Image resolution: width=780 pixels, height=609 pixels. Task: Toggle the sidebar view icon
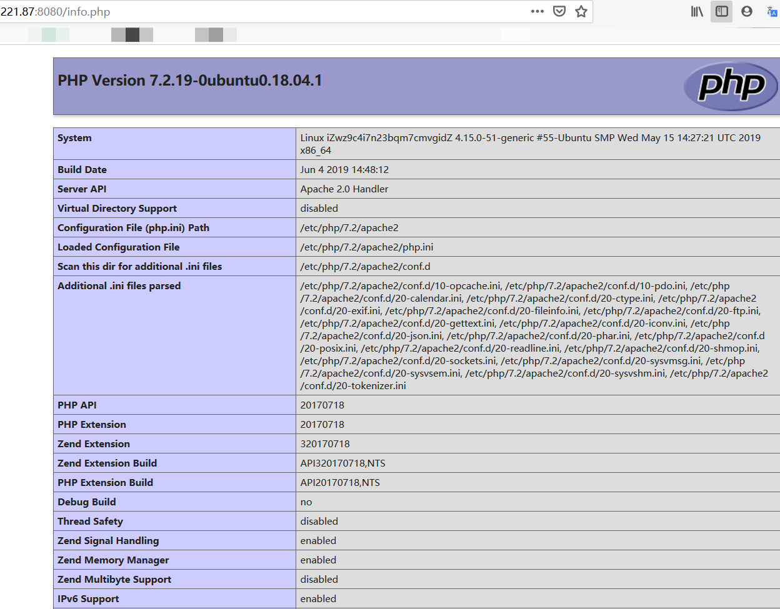[x=722, y=11]
